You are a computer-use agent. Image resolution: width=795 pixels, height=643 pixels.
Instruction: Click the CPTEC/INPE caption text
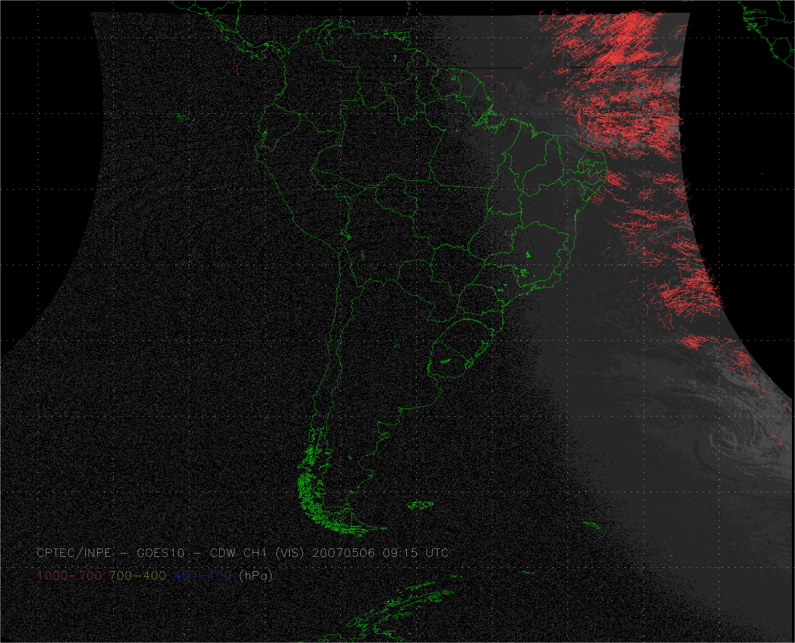pyautogui.click(x=74, y=553)
